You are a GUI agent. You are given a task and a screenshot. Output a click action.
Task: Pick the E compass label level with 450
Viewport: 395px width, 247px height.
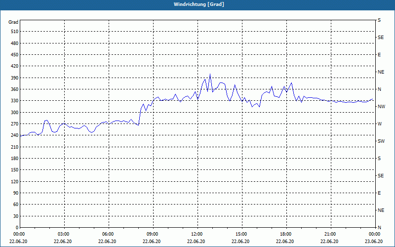[379, 55]
